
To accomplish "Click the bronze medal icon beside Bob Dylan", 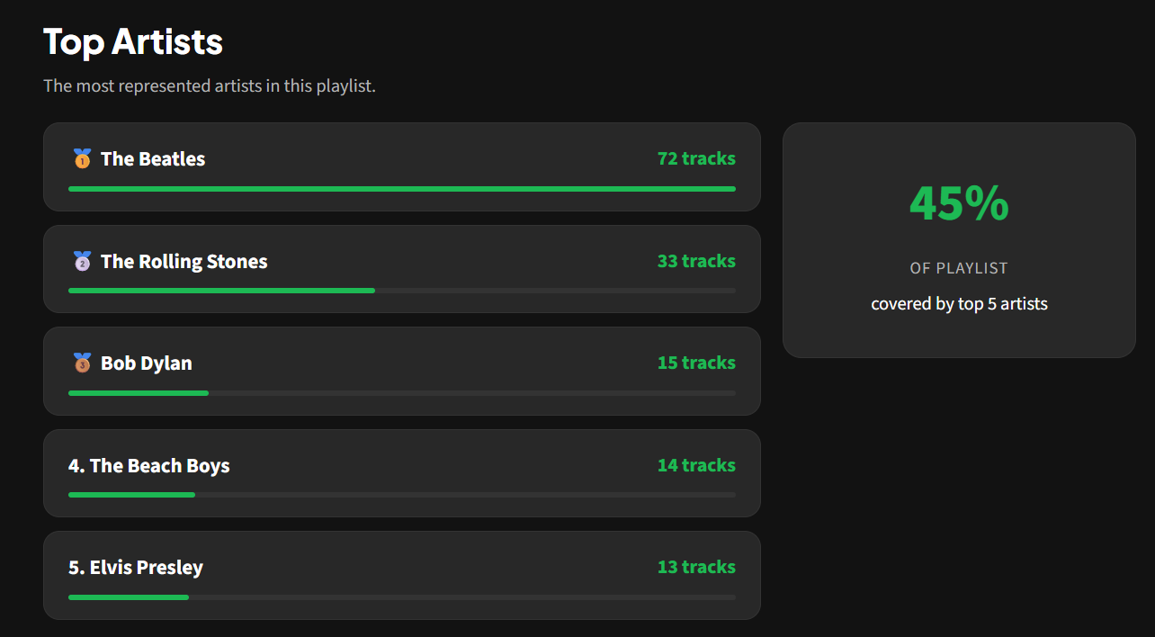I will 82,363.
